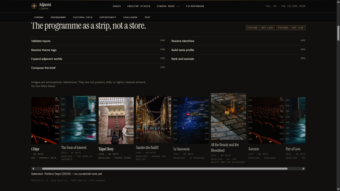
Task: Open the Fire of Love thumbnail
Action: point(296,121)
